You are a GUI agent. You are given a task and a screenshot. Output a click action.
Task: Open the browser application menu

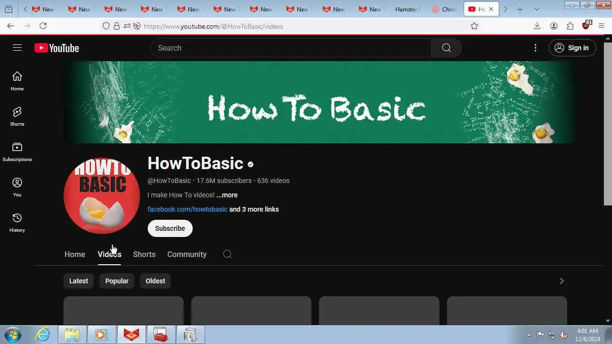click(602, 26)
